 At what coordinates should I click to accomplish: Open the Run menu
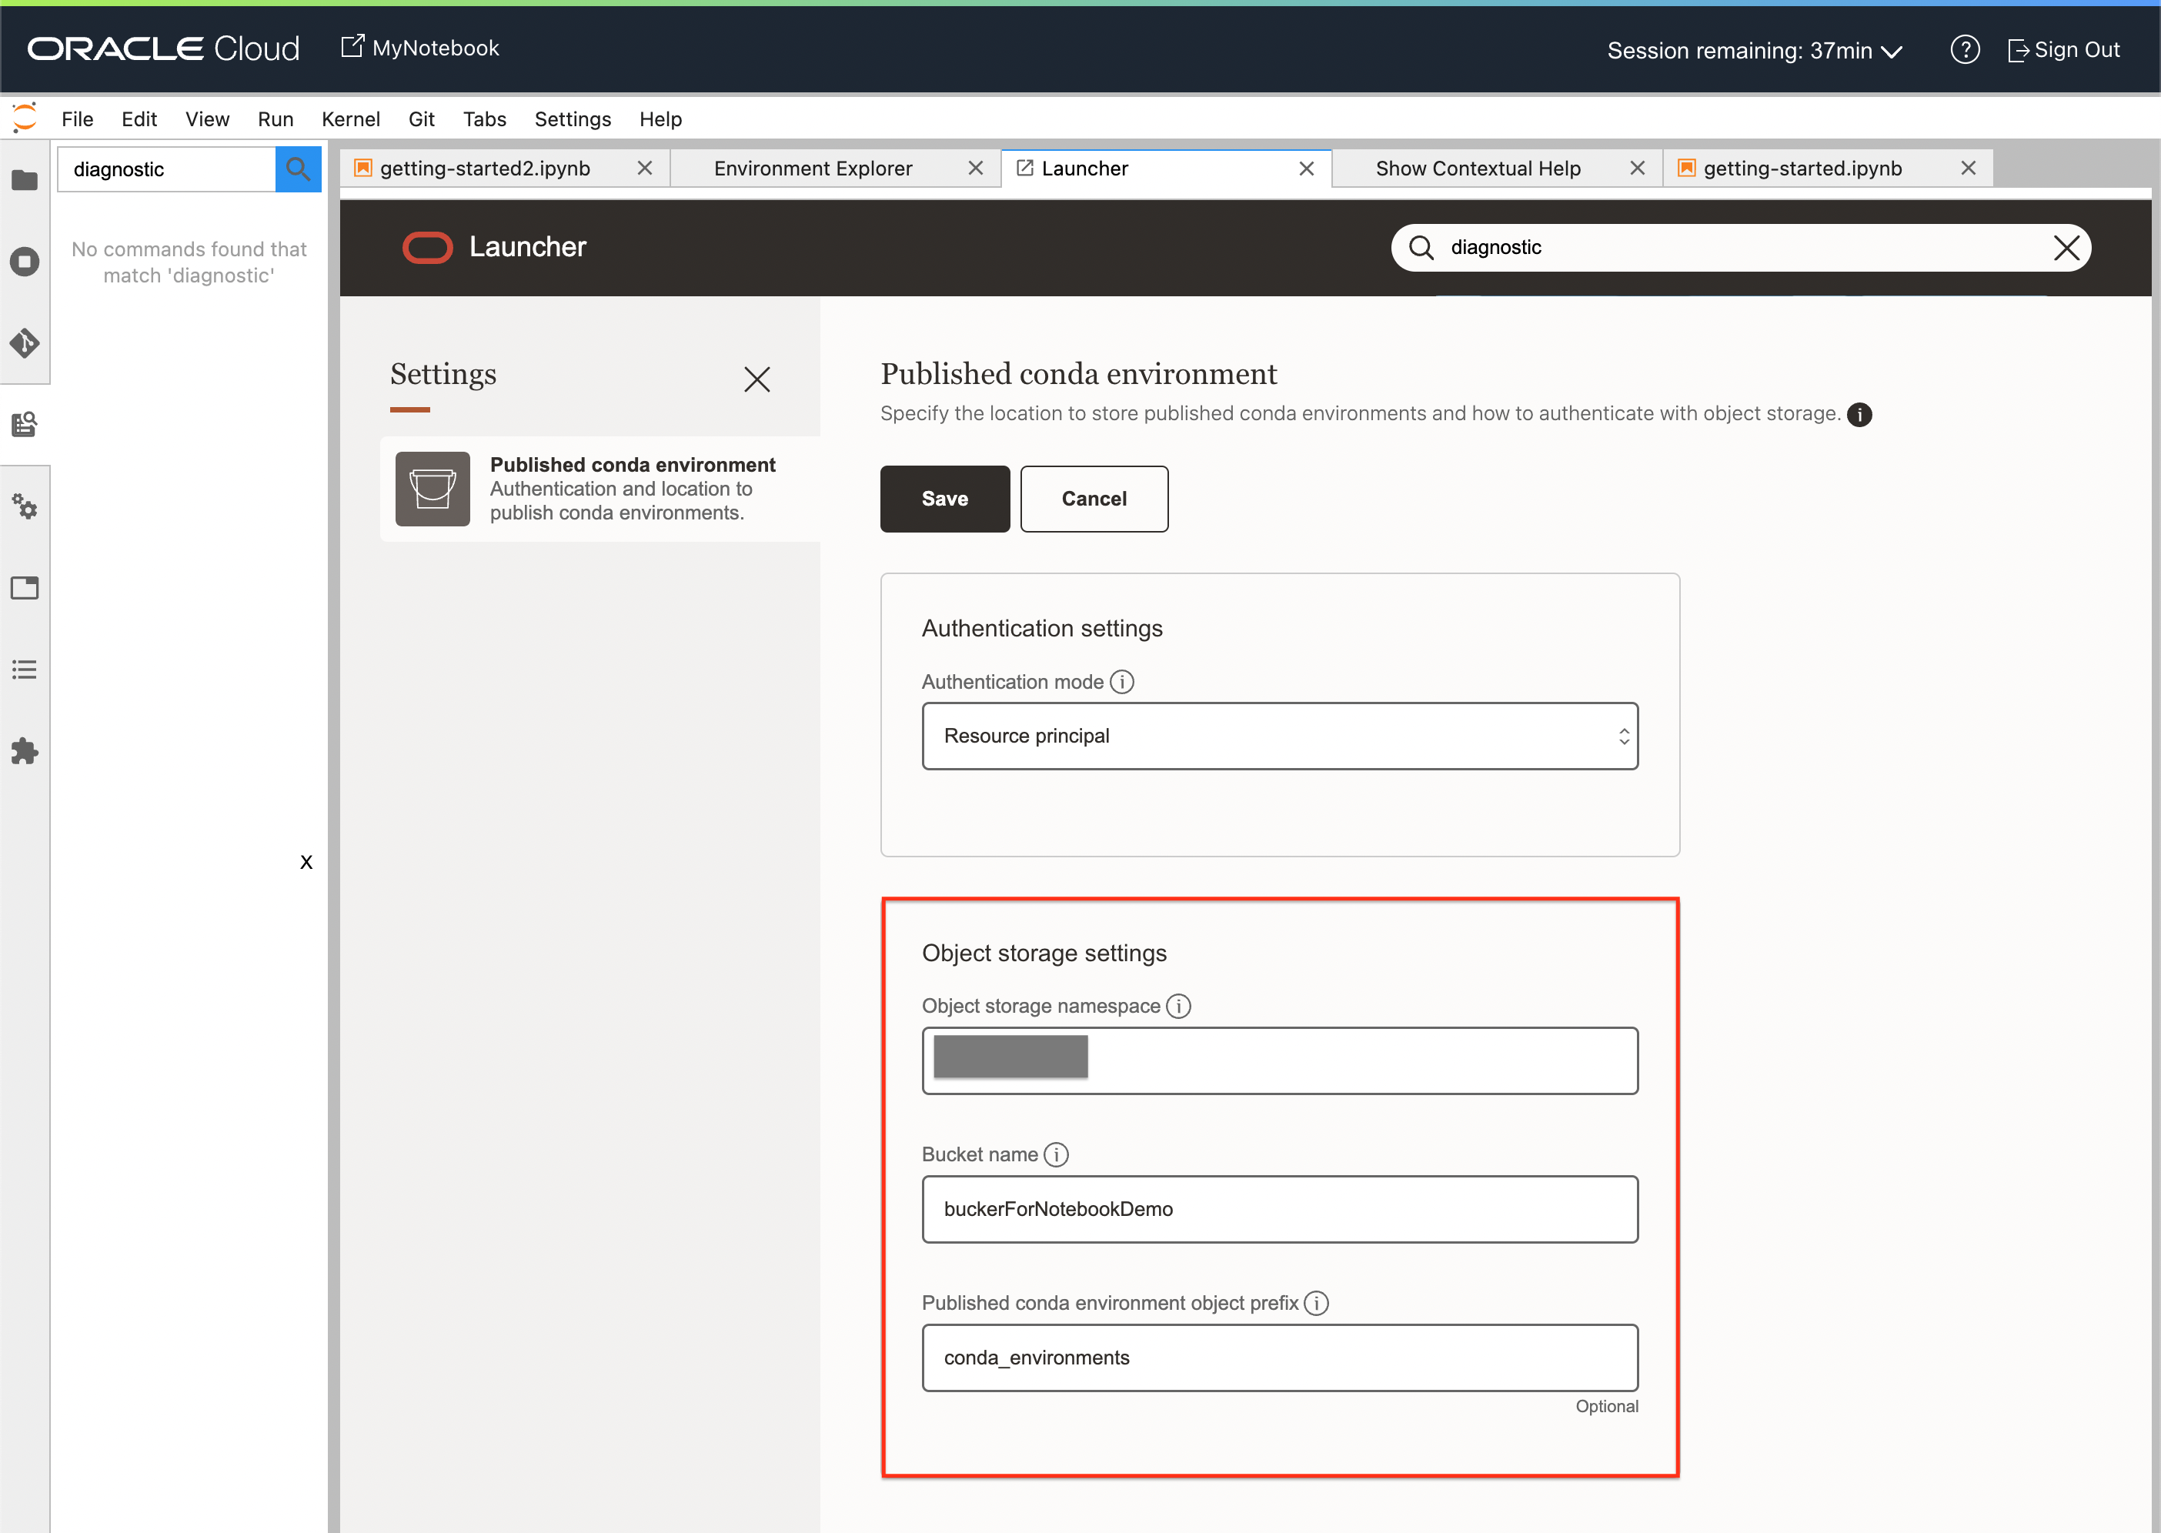coord(276,119)
